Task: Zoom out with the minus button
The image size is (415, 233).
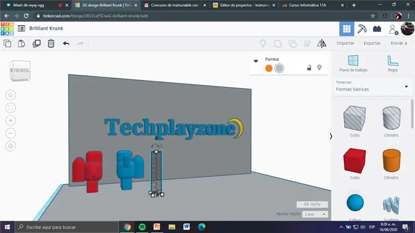Action: [x=10, y=133]
